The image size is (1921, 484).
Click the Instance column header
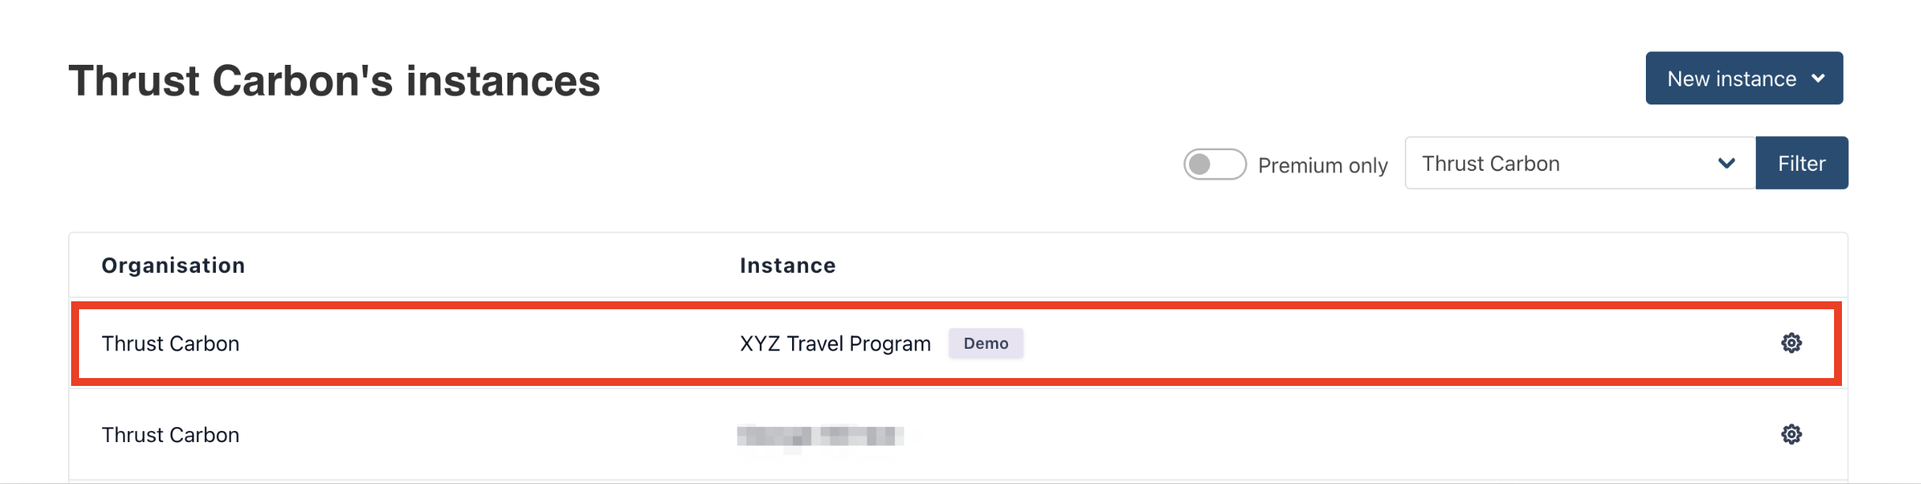(x=787, y=266)
